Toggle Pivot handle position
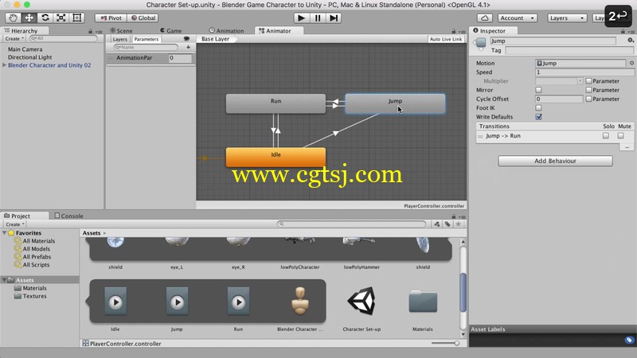This screenshot has height=358, width=637. [x=111, y=18]
